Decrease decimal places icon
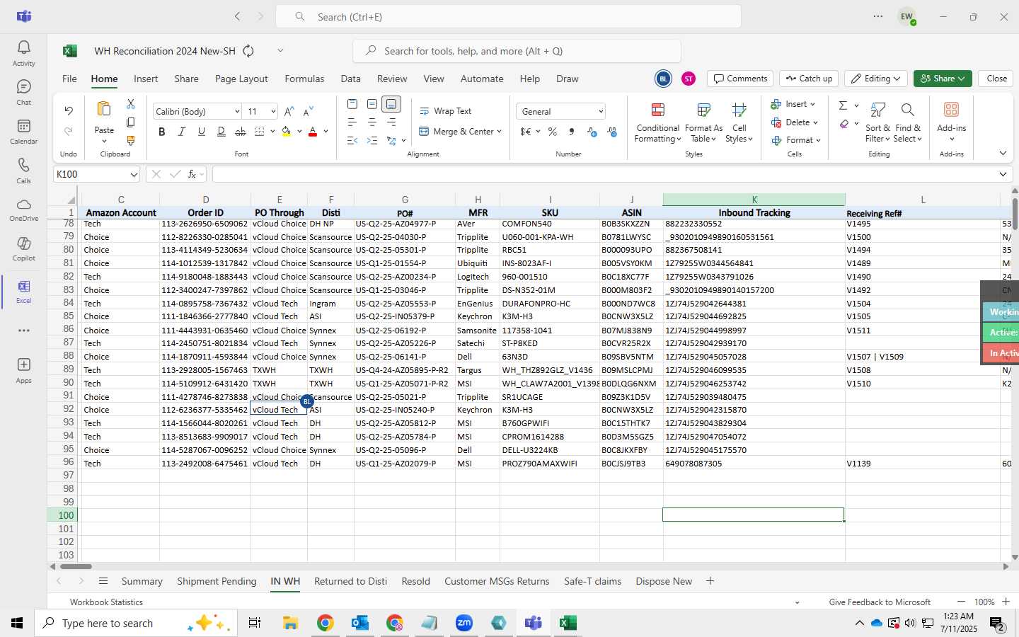1019x637 pixels. 612,132
